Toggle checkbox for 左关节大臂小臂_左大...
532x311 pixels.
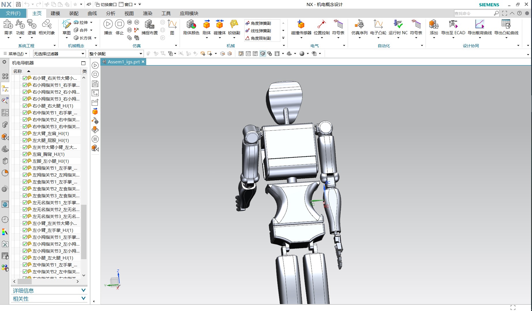pyautogui.click(x=25, y=147)
